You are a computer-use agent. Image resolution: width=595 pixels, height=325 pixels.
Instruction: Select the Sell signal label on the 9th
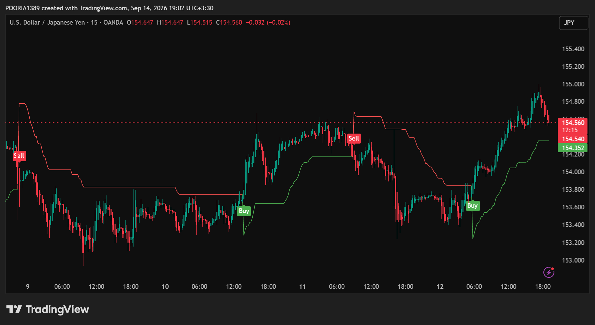(19, 156)
